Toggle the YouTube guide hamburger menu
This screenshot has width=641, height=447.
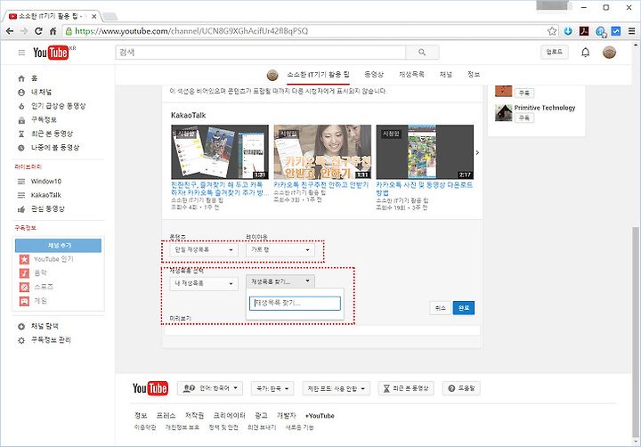(21, 53)
